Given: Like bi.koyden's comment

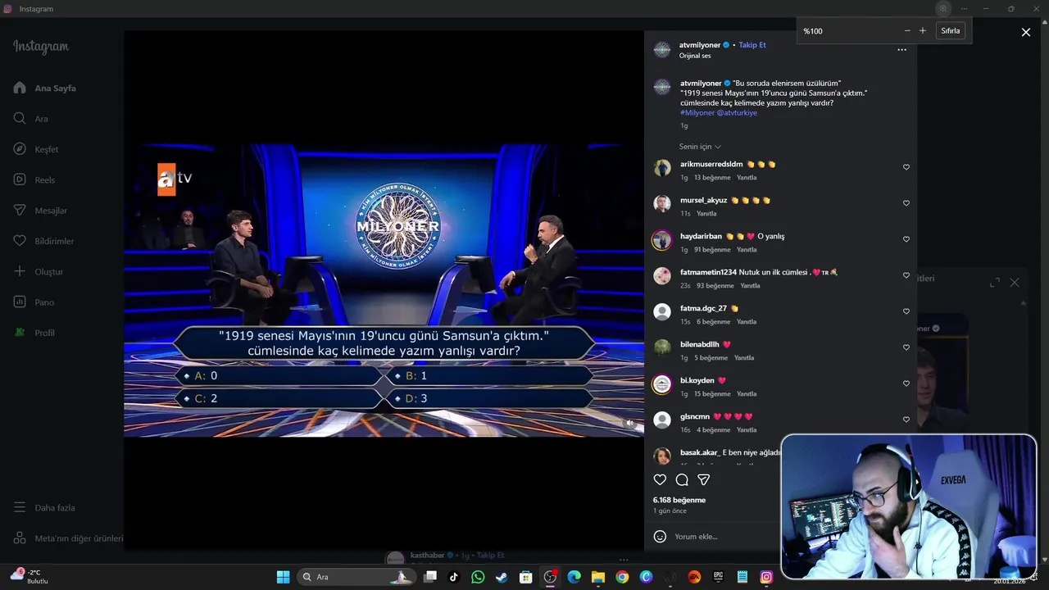Looking at the screenshot, I should point(906,383).
